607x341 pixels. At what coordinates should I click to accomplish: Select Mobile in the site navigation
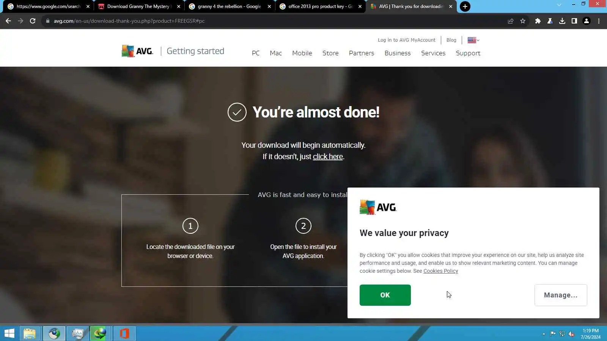302,53
